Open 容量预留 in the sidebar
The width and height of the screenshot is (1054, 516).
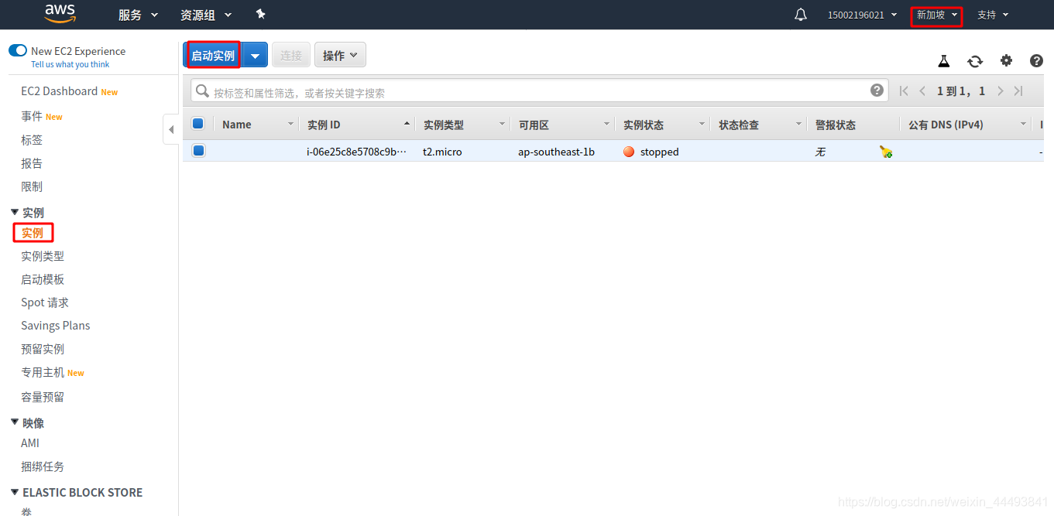click(x=43, y=397)
